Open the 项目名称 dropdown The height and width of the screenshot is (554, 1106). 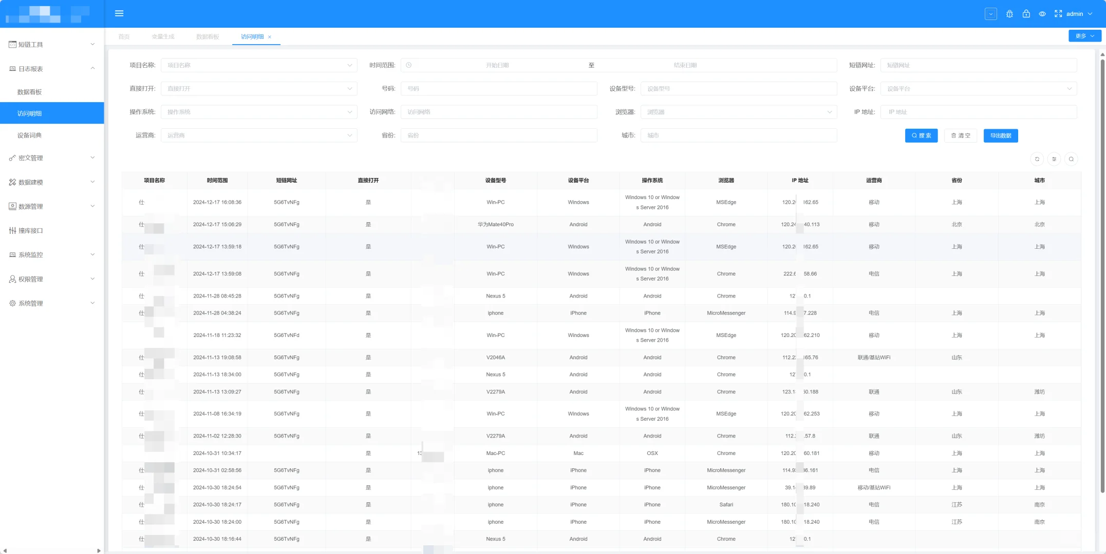[259, 65]
